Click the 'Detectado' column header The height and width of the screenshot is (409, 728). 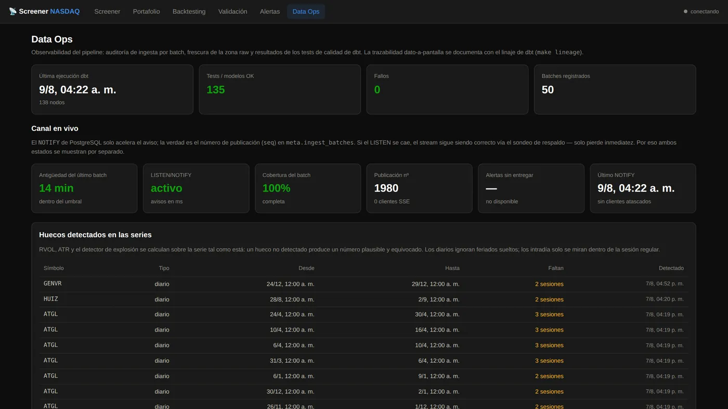click(x=671, y=268)
